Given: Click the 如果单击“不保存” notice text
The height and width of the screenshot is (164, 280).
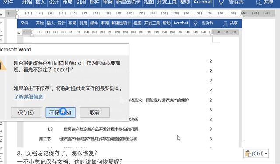Looking at the screenshot, I should click(x=68, y=89).
